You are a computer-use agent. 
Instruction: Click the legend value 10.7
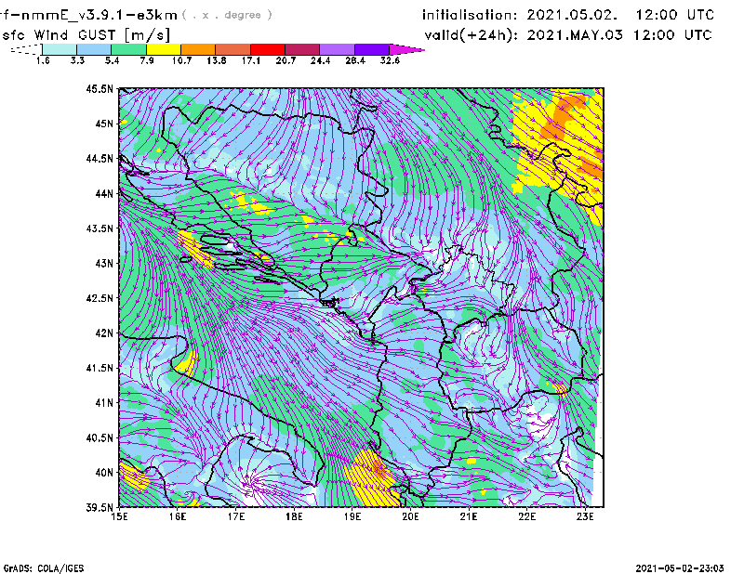[181, 60]
